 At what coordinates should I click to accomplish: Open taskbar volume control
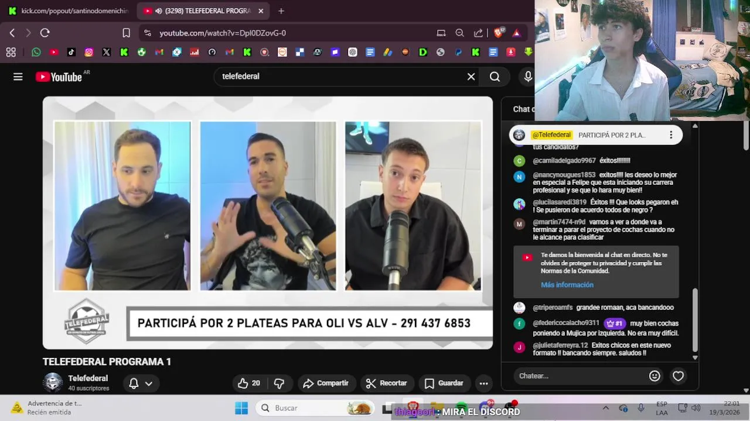coord(696,408)
